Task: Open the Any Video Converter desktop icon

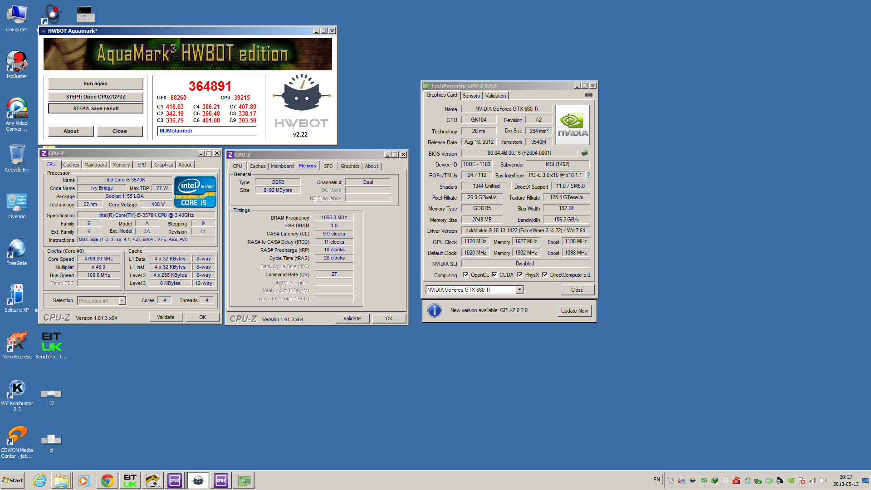Action: (17, 114)
